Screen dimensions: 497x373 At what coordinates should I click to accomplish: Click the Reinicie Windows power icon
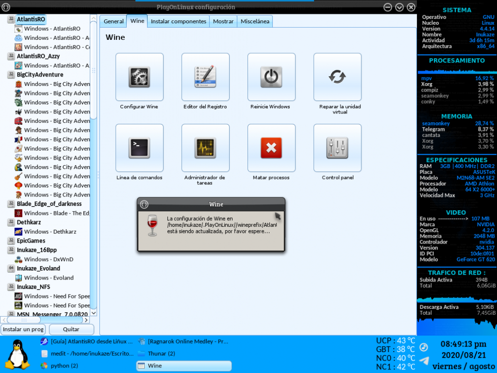[271, 77]
